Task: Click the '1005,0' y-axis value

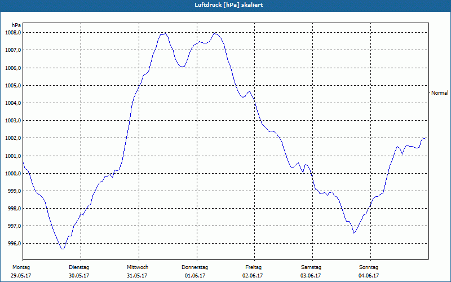Action: 13,86
